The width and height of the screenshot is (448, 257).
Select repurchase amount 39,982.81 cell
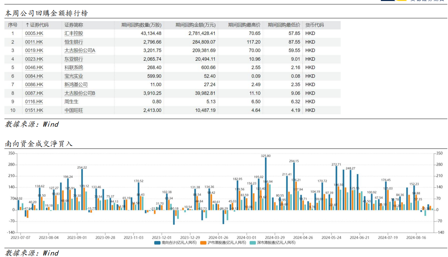click(x=205, y=93)
